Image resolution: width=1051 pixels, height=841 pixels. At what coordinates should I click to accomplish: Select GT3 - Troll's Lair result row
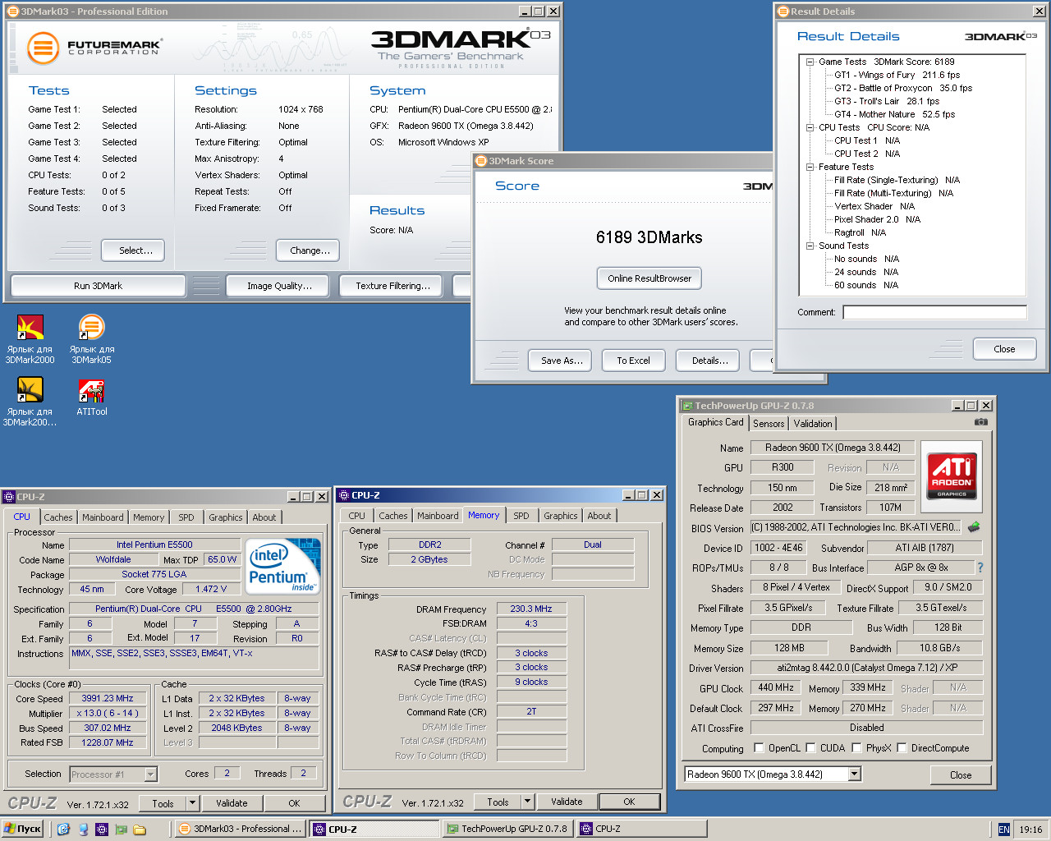[x=887, y=101]
